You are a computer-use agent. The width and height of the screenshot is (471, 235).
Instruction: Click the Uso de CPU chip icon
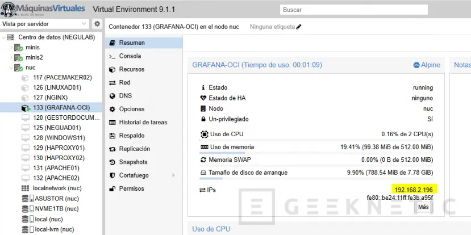[x=205, y=134]
